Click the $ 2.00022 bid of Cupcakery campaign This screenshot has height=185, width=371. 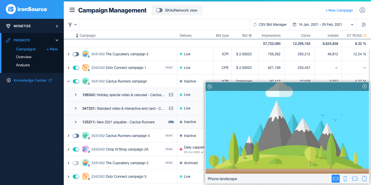click(x=244, y=54)
